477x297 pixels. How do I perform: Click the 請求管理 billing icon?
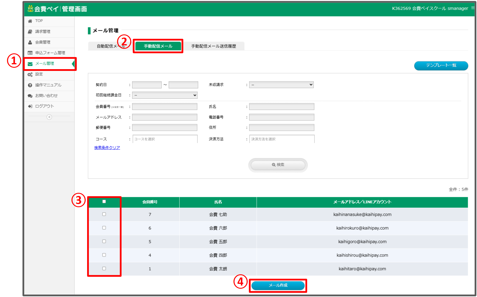(x=30, y=32)
